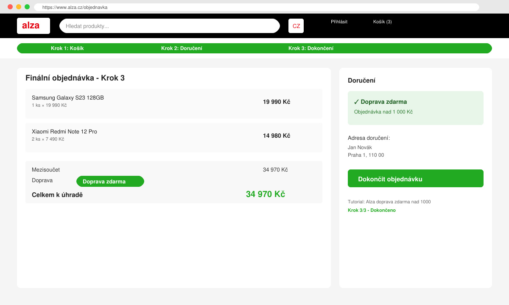The image size is (509, 305).
Task: Open Košík (3) cart link
Action: click(383, 22)
